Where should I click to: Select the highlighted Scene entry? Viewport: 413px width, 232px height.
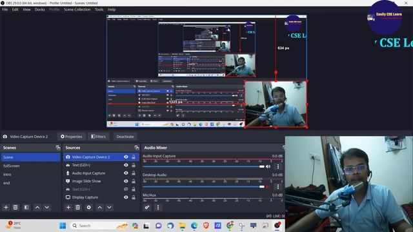pyautogui.click(x=30, y=157)
